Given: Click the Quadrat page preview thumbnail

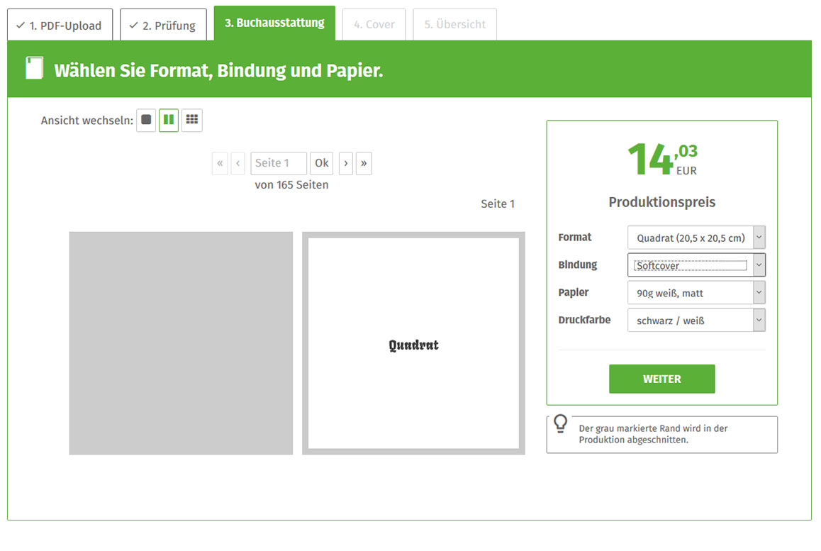Looking at the screenshot, I should tap(413, 343).
